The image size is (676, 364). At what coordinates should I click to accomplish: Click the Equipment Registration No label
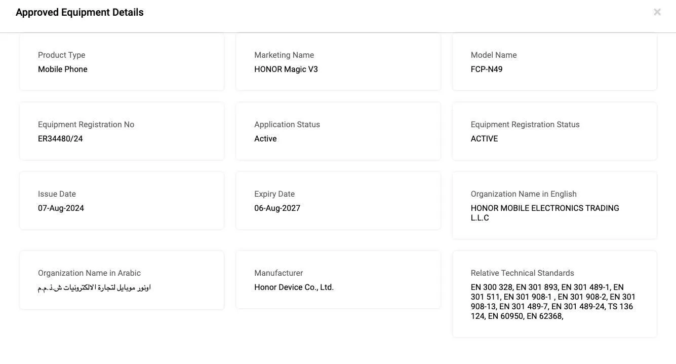pyautogui.click(x=86, y=125)
